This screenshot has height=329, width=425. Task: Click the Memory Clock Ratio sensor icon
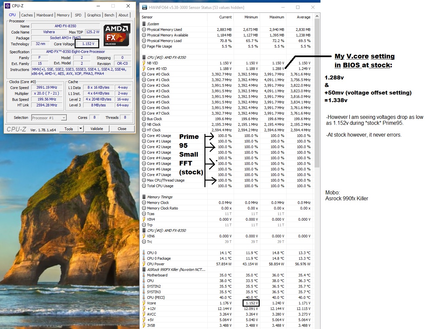(x=144, y=208)
